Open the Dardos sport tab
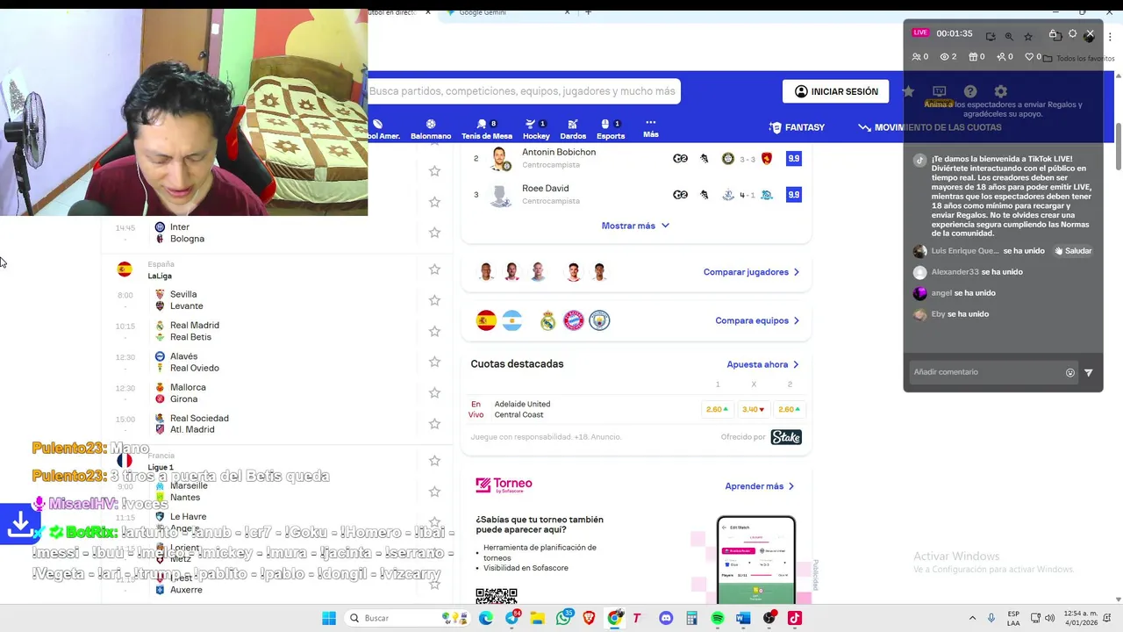1123x632 pixels. [573, 129]
